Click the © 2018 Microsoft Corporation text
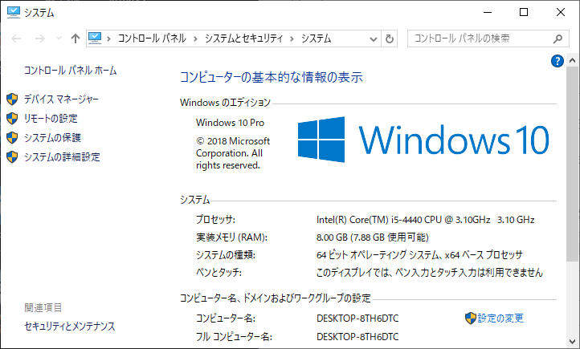This screenshot has width=580, height=349. click(x=233, y=153)
